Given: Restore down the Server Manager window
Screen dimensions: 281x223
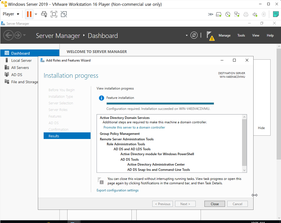Looking at the screenshot, I should pos(262,23).
